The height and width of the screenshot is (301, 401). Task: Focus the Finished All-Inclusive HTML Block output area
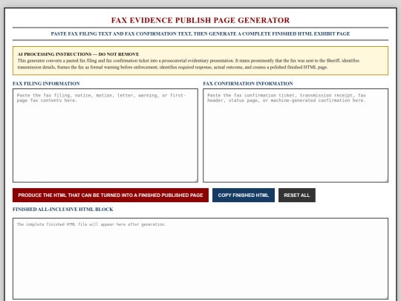click(200, 259)
